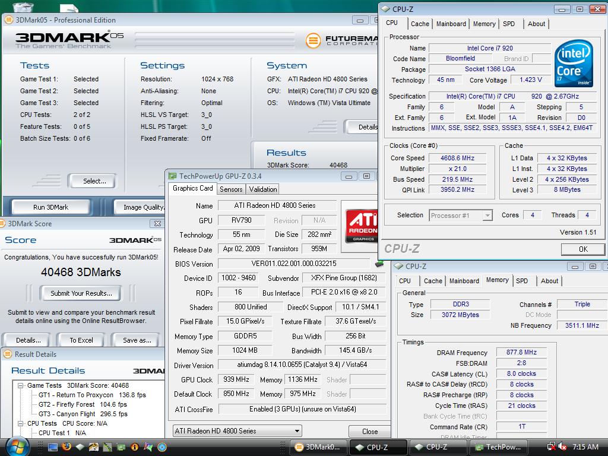Viewport: 608px width, 456px height.
Task: Click the orange Futuremark logo in 3DMark05
Action: click(313, 40)
